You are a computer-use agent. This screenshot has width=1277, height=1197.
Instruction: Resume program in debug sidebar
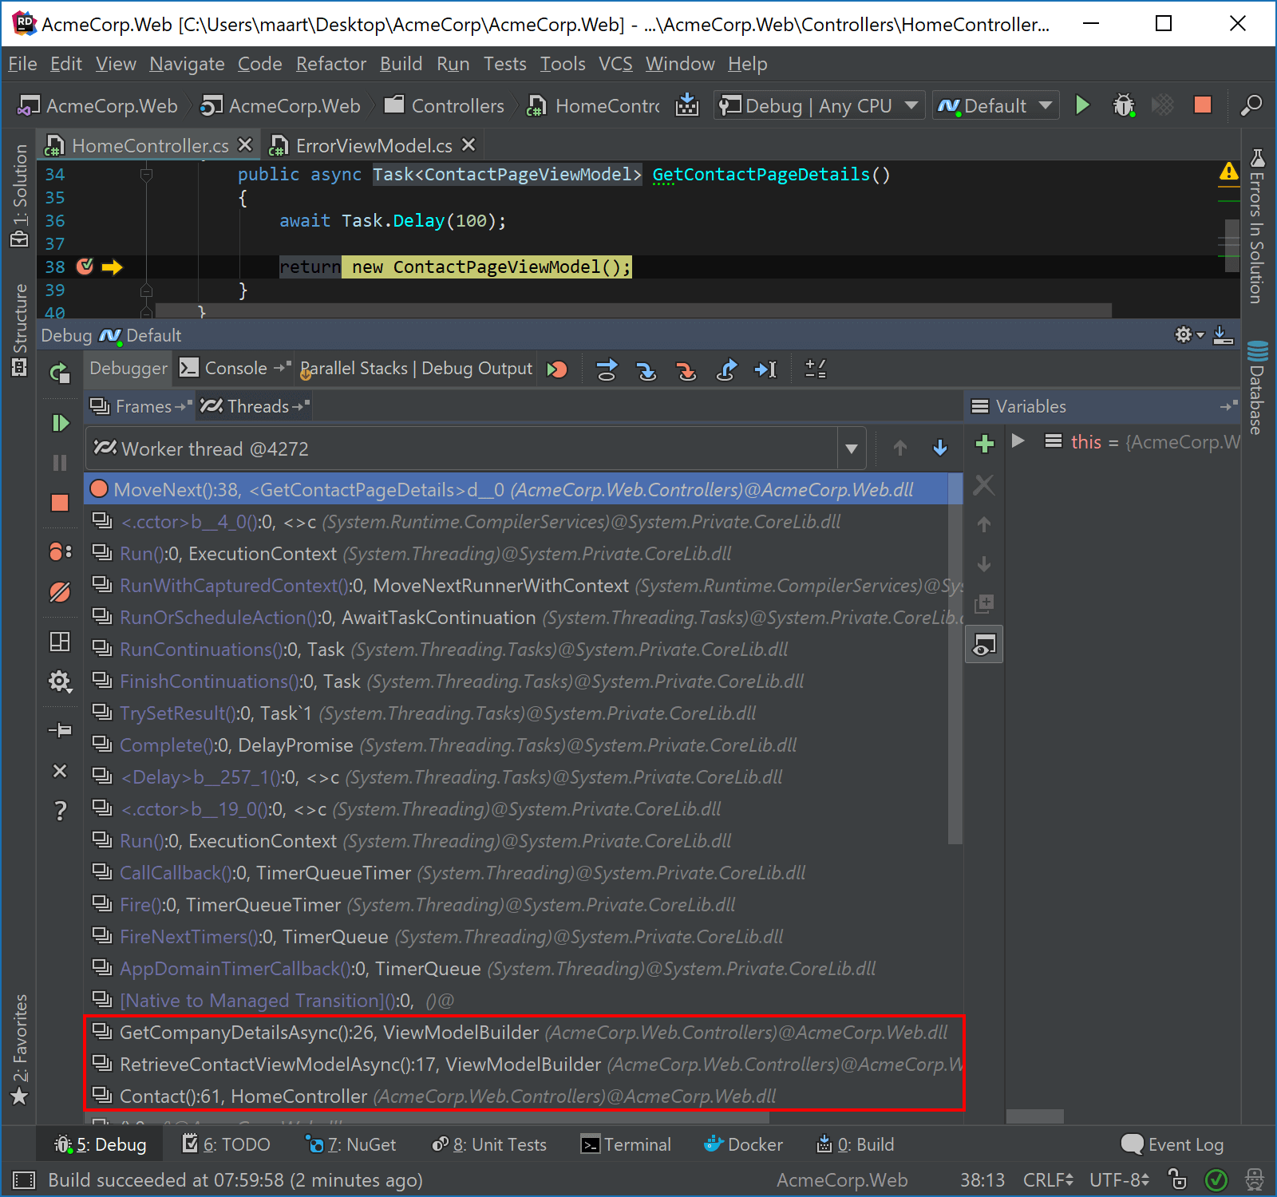60,423
